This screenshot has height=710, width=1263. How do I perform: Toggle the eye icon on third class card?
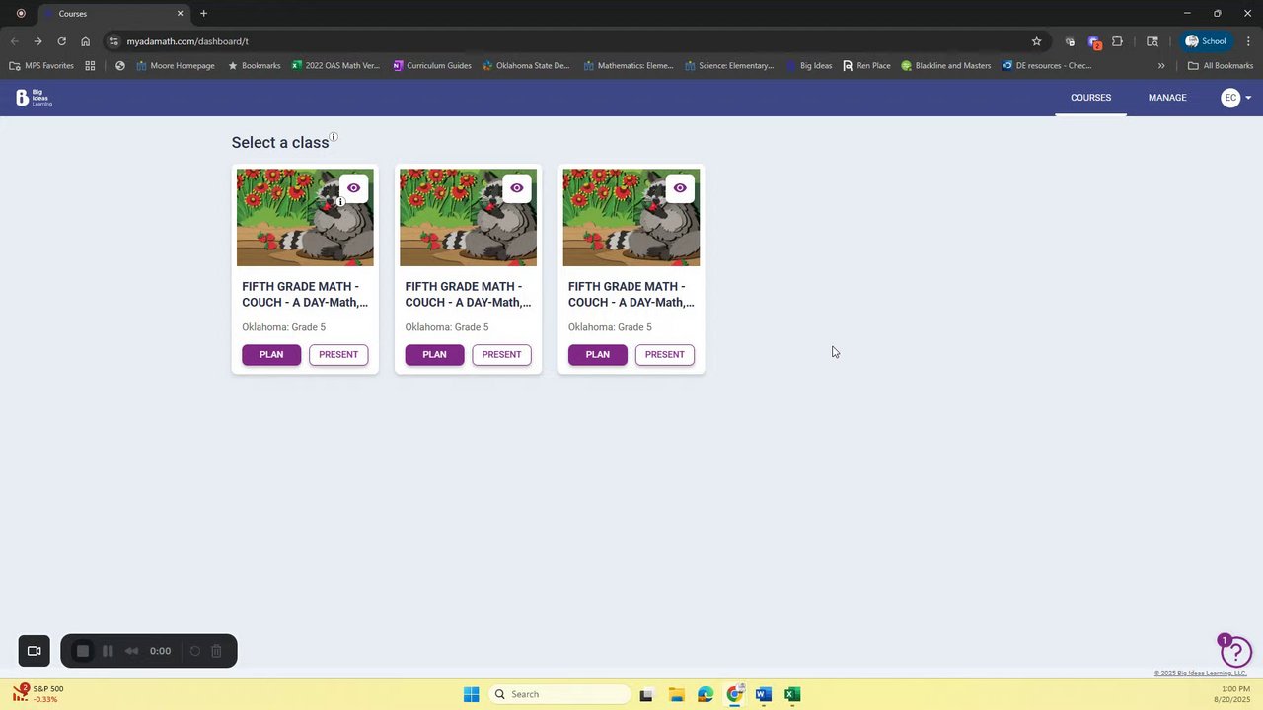[680, 188]
